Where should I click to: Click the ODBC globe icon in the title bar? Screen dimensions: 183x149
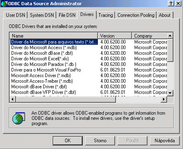[4, 4]
